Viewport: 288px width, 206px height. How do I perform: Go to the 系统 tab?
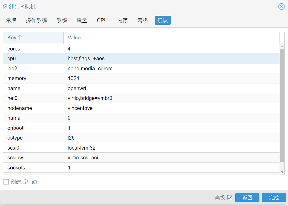pyautogui.click(x=62, y=20)
